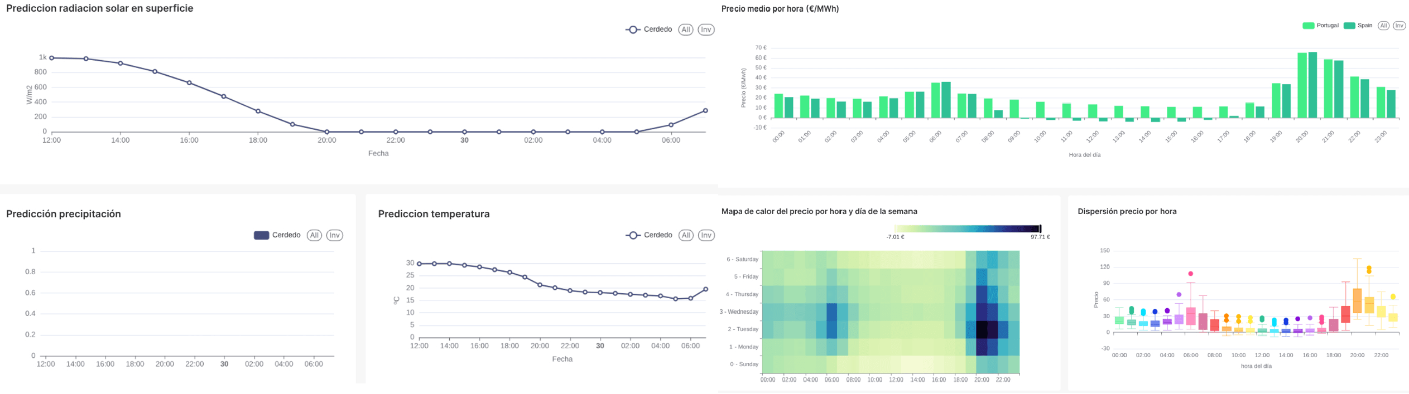The width and height of the screenshot is (1409, 394).
Task: Click 'Fecha' axis label under solar radiation chart
Action: [x=378, y=153]
